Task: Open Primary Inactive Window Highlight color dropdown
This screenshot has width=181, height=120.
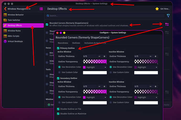Action: (x=146, y=67)
